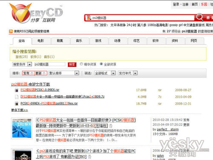Expand the 发行年代 dropdown
The width and height of the screenshot is (213, 160).
point(128,73)
